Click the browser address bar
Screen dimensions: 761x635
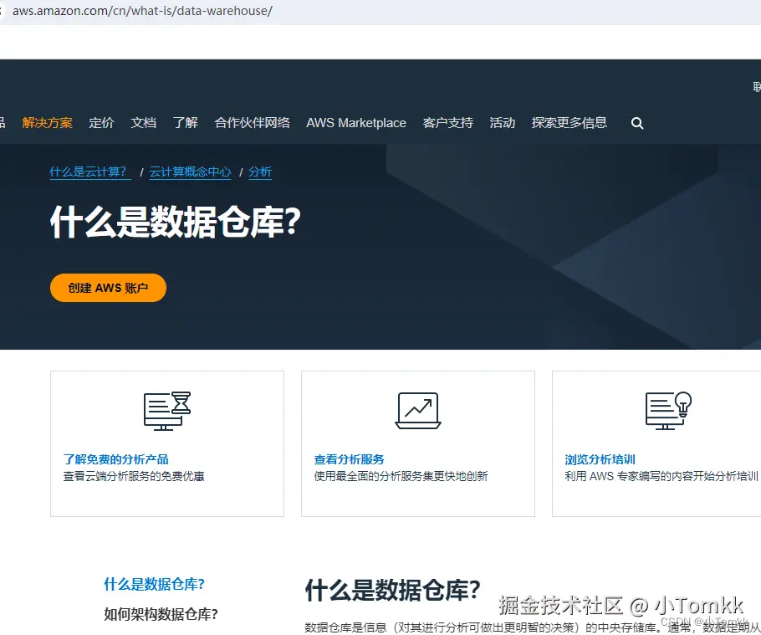[x=142, y=11]
